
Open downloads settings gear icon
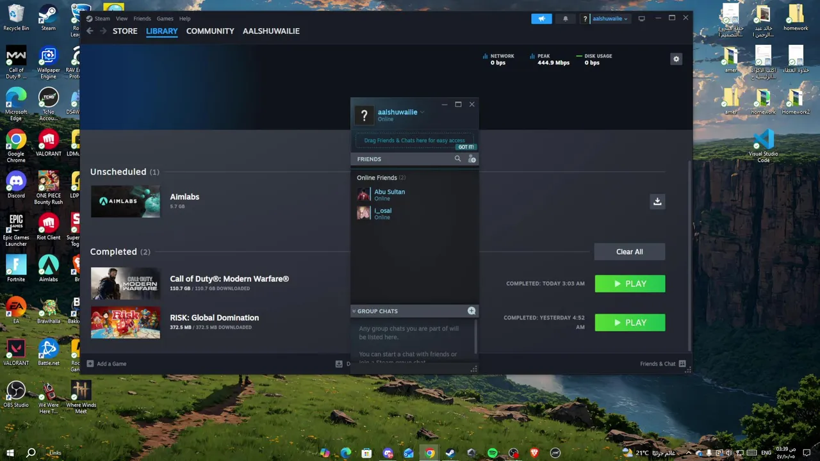[676, 59]
